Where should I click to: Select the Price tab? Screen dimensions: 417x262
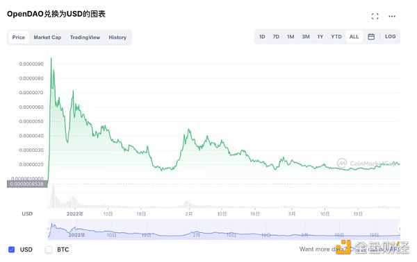pyautogui.click(x=19, y=37)
